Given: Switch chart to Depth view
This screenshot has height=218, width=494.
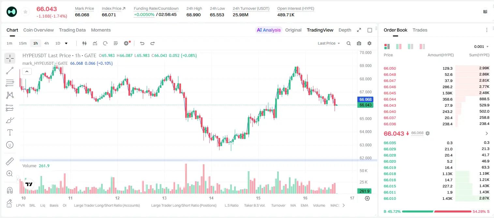Looking at the screenshot, I should click(x=345, y=30).
